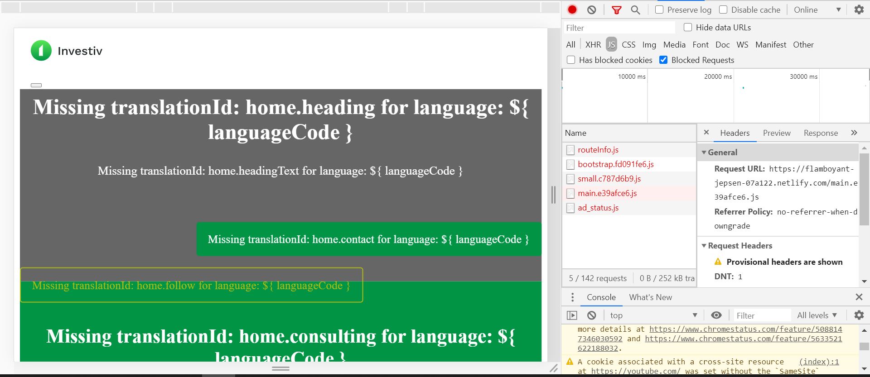Click the network Filter input field
870x377 pixels.
[619, 28]
